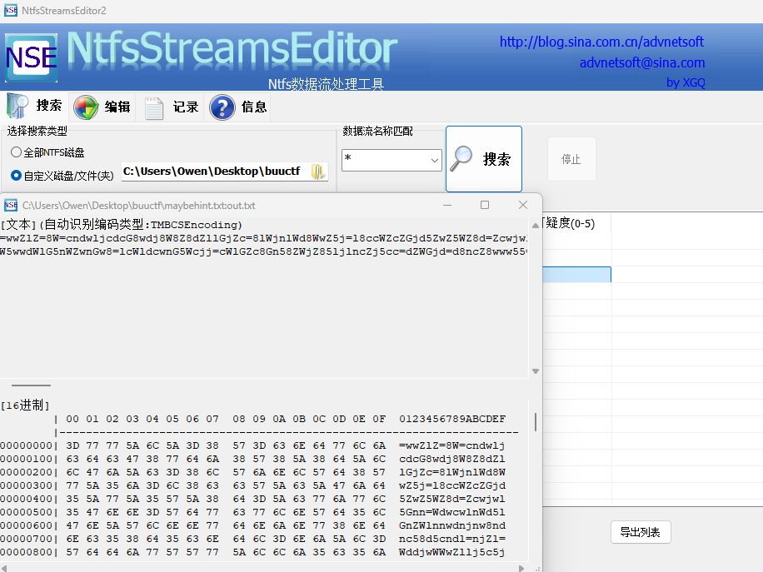The height and width of the screenshot is (572, 763).
Task: Click the magnifier icon on 搜索 tab
Action: tap(17, 106)
